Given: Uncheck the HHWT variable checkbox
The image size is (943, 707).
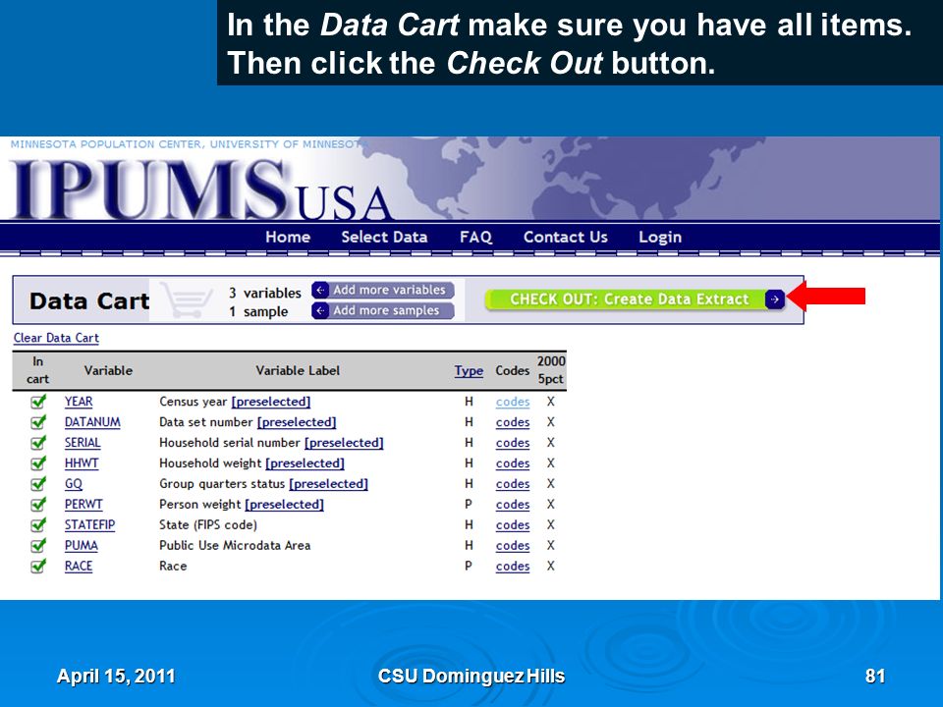Looking at the screenshot, I should pyautogui.click(x=38, y=462).
